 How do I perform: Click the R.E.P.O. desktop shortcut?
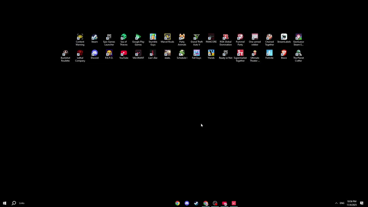coord(109,55)
